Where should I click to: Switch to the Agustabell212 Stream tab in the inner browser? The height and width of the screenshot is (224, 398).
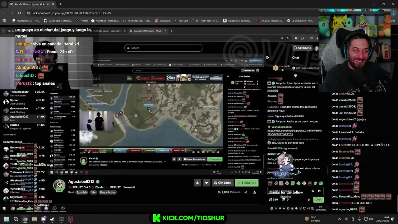pos(149,31)
